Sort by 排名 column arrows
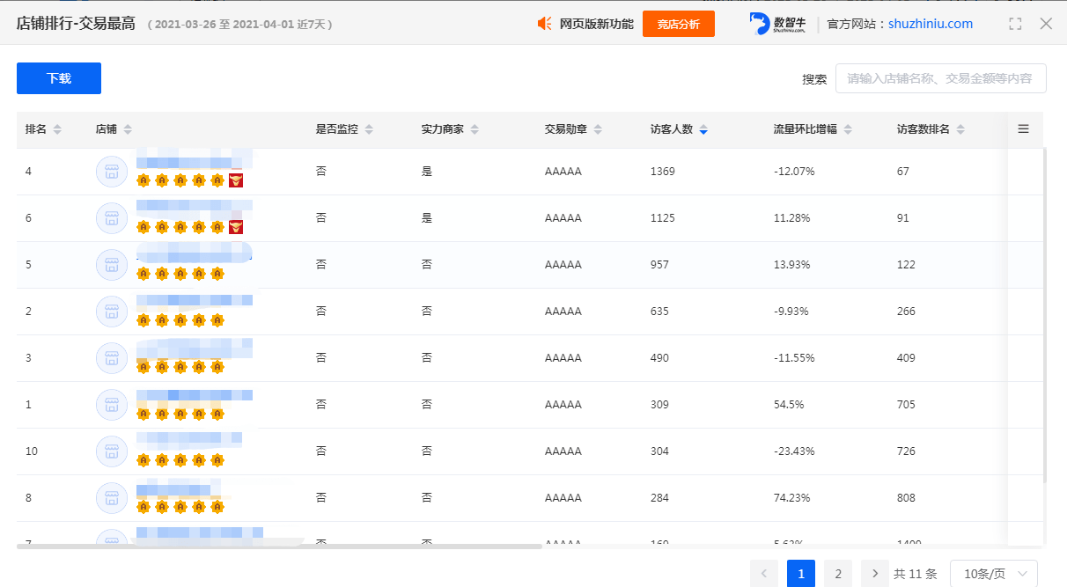This screenshot has height=587, width=1067. 57,130
